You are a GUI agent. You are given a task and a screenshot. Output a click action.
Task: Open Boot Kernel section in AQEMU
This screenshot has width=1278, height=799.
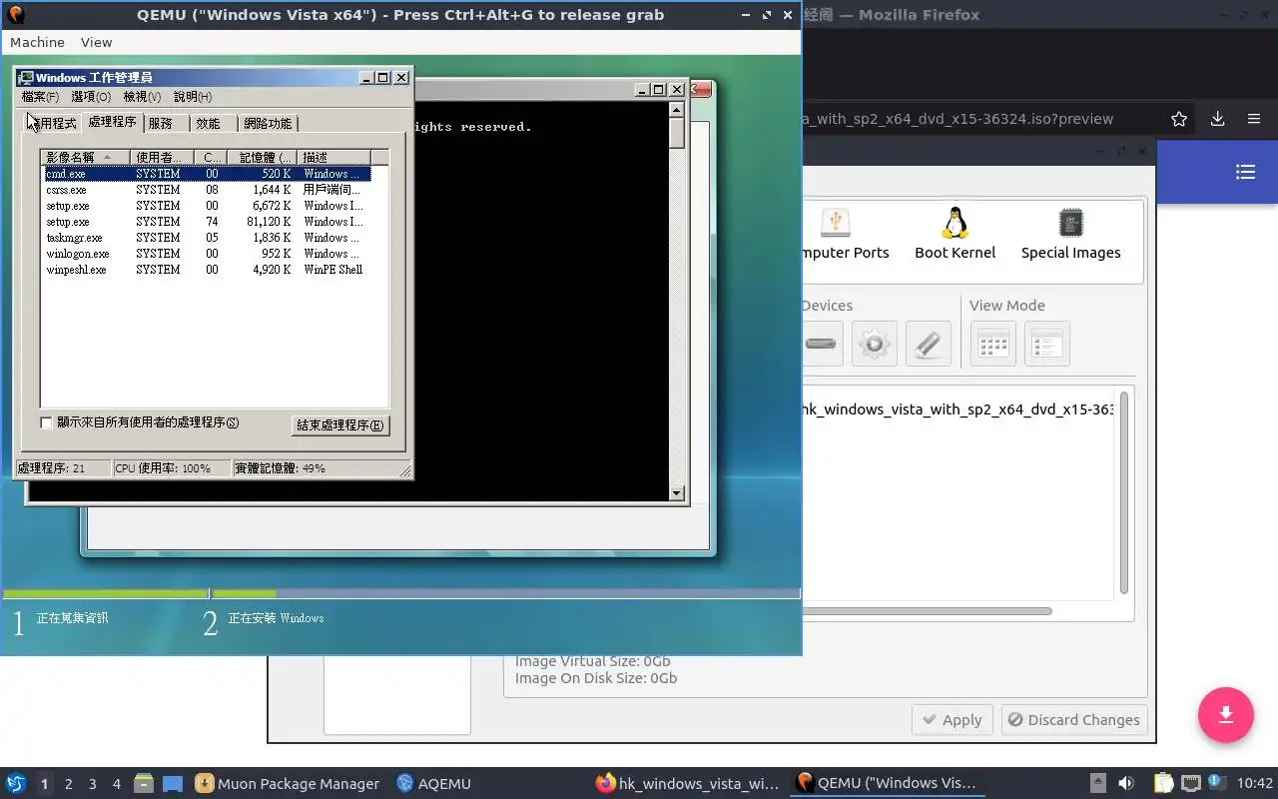point(955,236)
